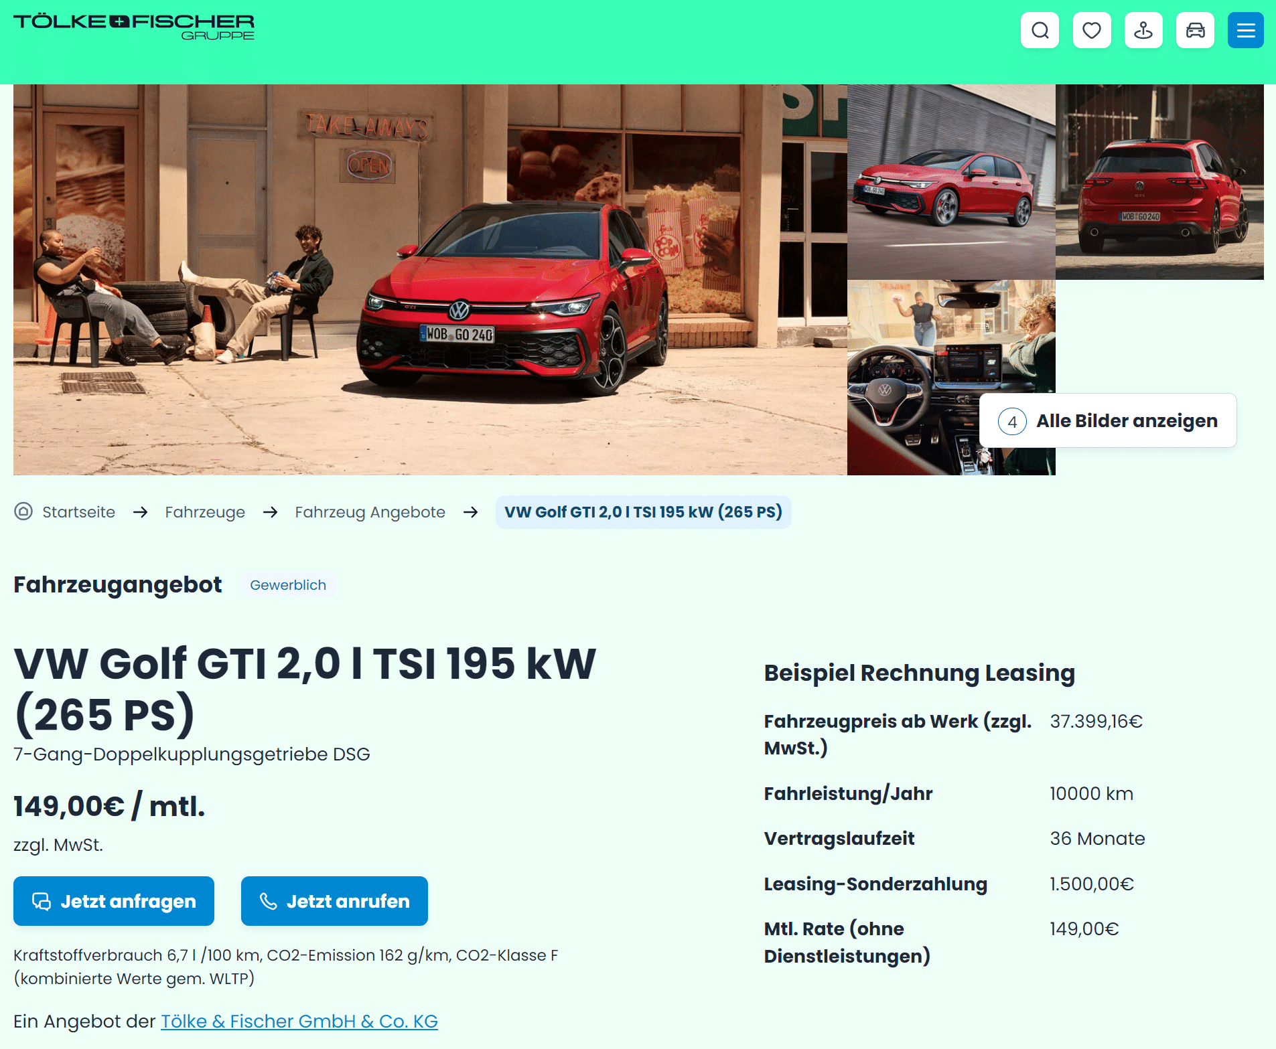Click the Tölke + Fischer Gruppe logo
This screenshot has height=1049, width=1276.
[x=134, y=27]
